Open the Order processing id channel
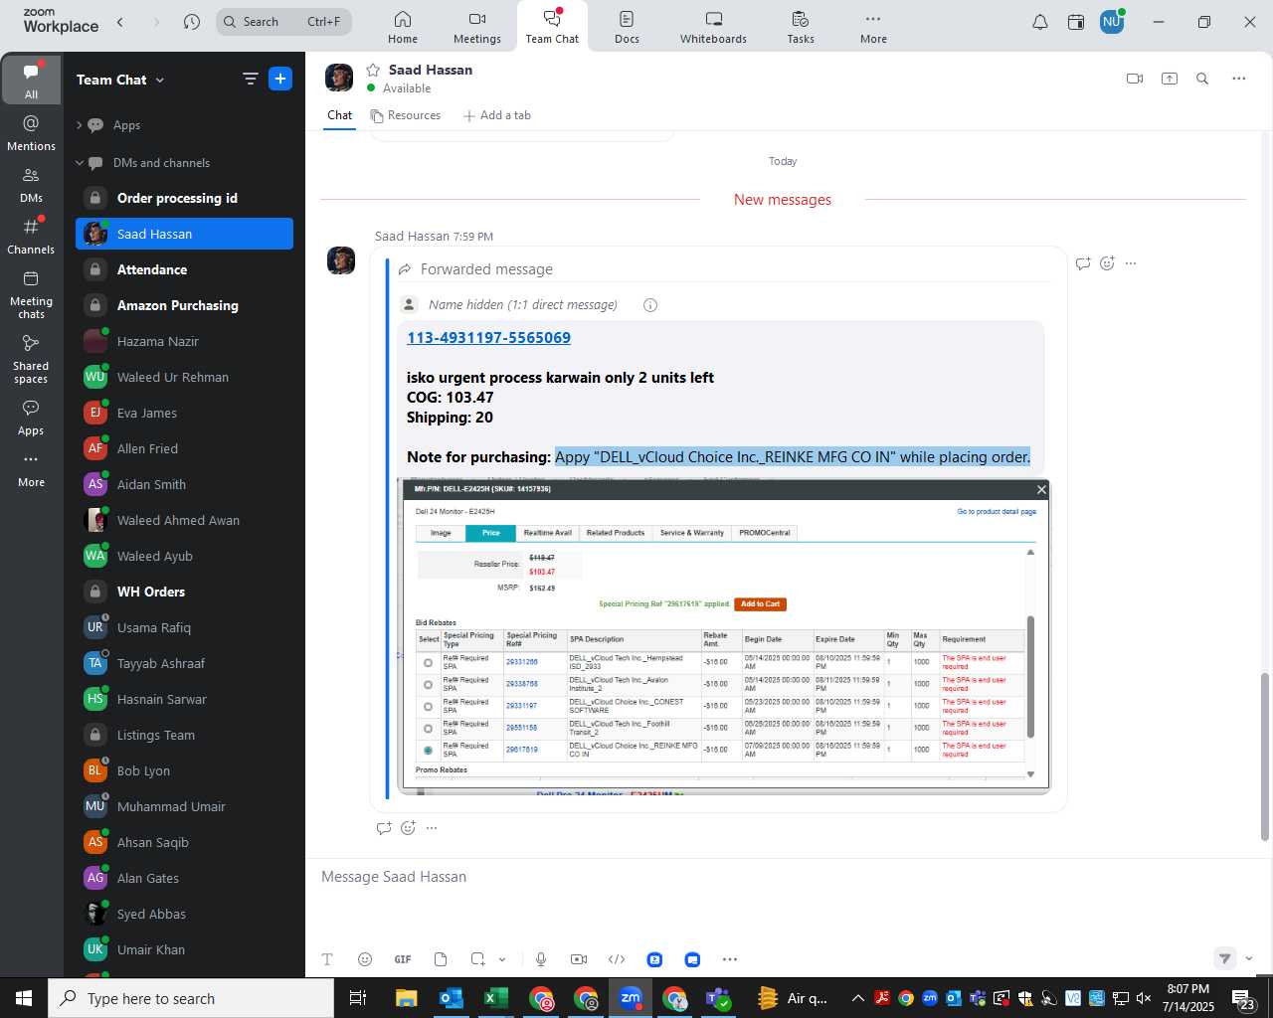Image resolution: width=1273 pixels, height=1018 pixels. click(x=184, y=198)
